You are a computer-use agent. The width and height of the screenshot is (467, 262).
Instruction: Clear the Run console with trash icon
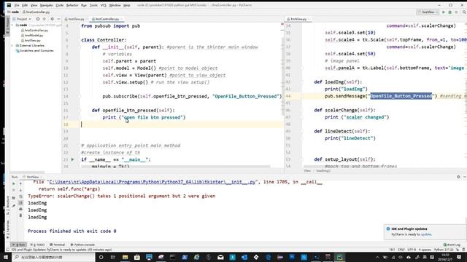(x=20, y=215)
